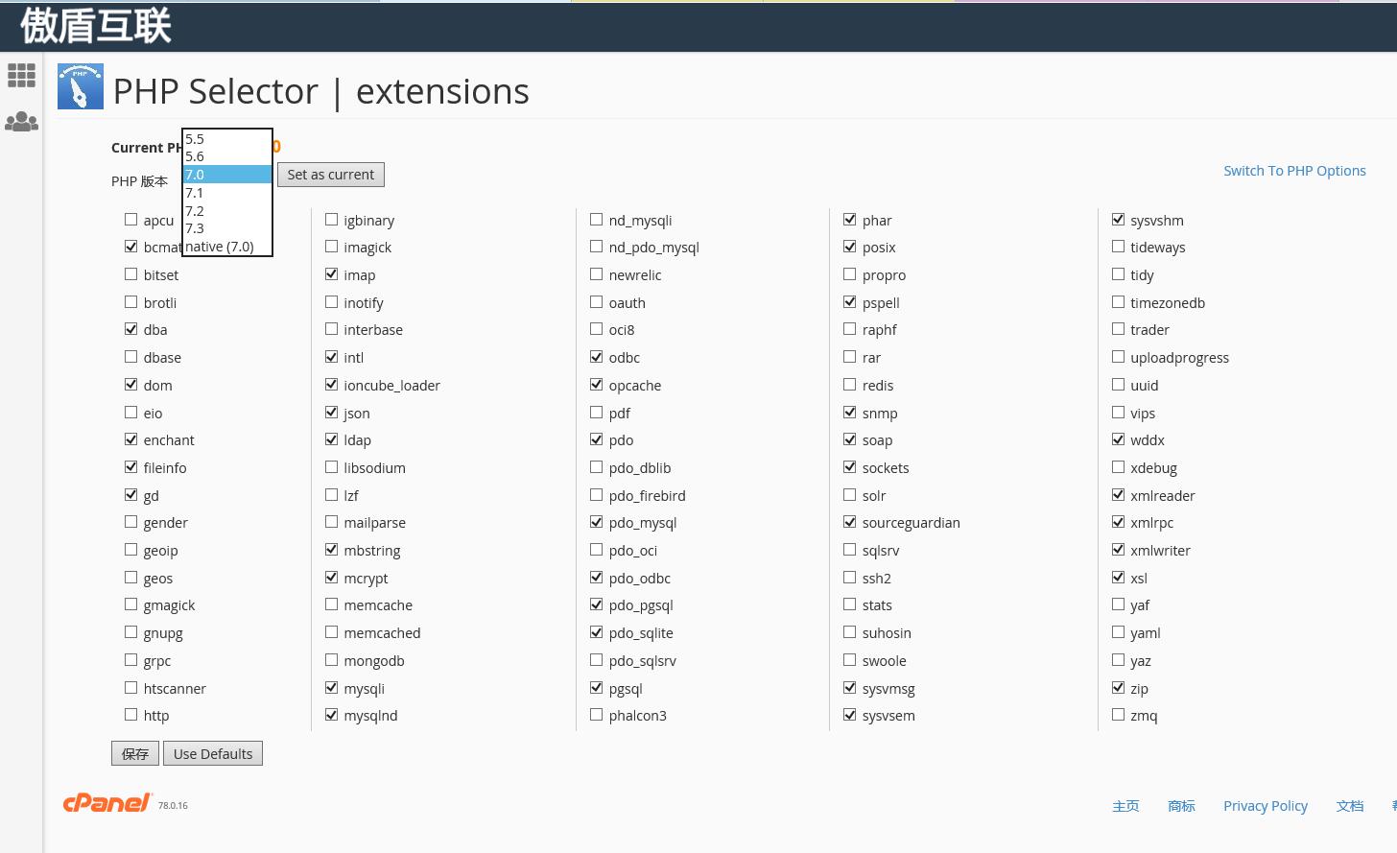The width and height of the screenshot is (1397, 853).
Task: Toggle the xdebug extension checkbox
Action: tap(1119, 467)
